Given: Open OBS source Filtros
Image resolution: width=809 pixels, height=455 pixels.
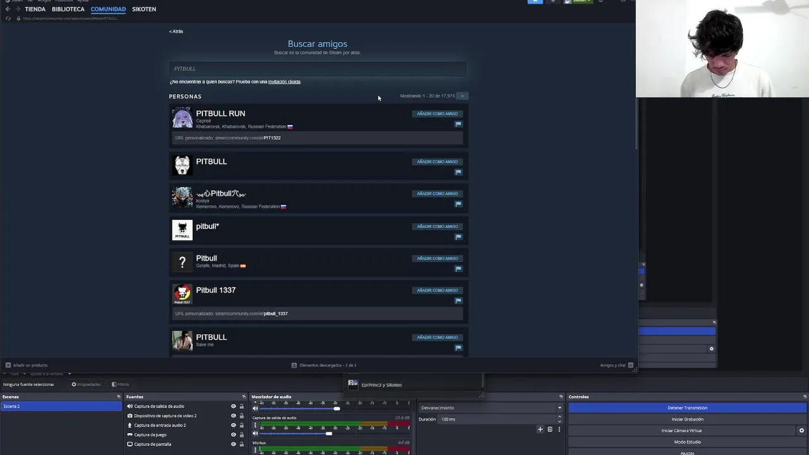Looking at the screenshot, I should click(120, 384).
